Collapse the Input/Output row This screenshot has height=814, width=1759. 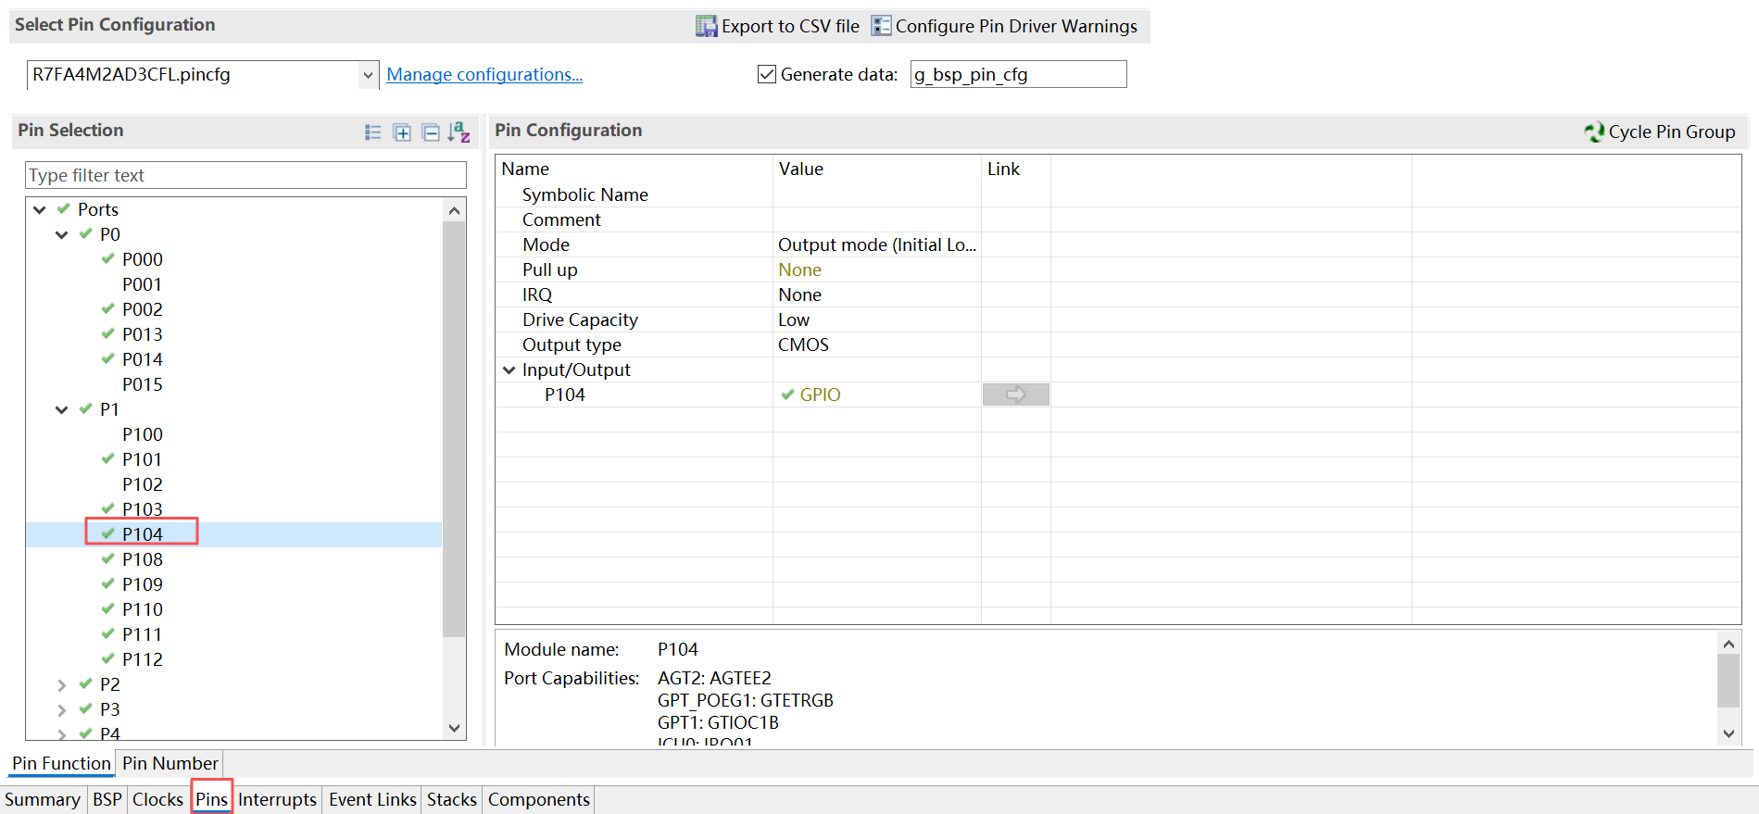(x=509, y=369)
